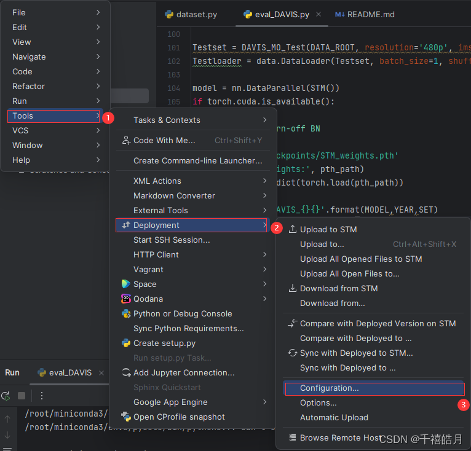Viewport: 471px width, 451px height.
Task: Expand the Edit menu arrow
Action: tap(98, 26)
